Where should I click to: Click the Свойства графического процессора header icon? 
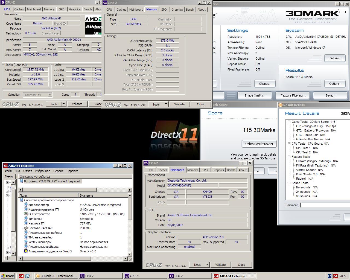(x=22, y=200)
